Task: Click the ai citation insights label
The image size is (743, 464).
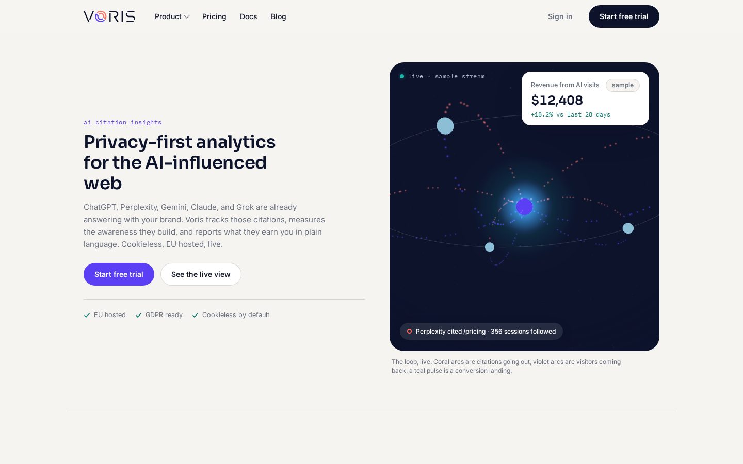Action: [122, 122]
